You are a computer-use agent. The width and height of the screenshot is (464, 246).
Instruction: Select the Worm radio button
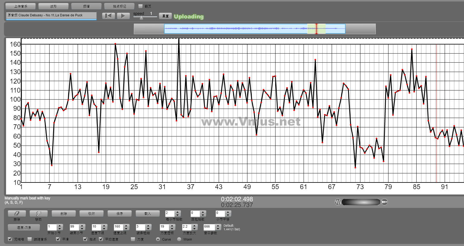pyautogui.click(x=179, y=239)
